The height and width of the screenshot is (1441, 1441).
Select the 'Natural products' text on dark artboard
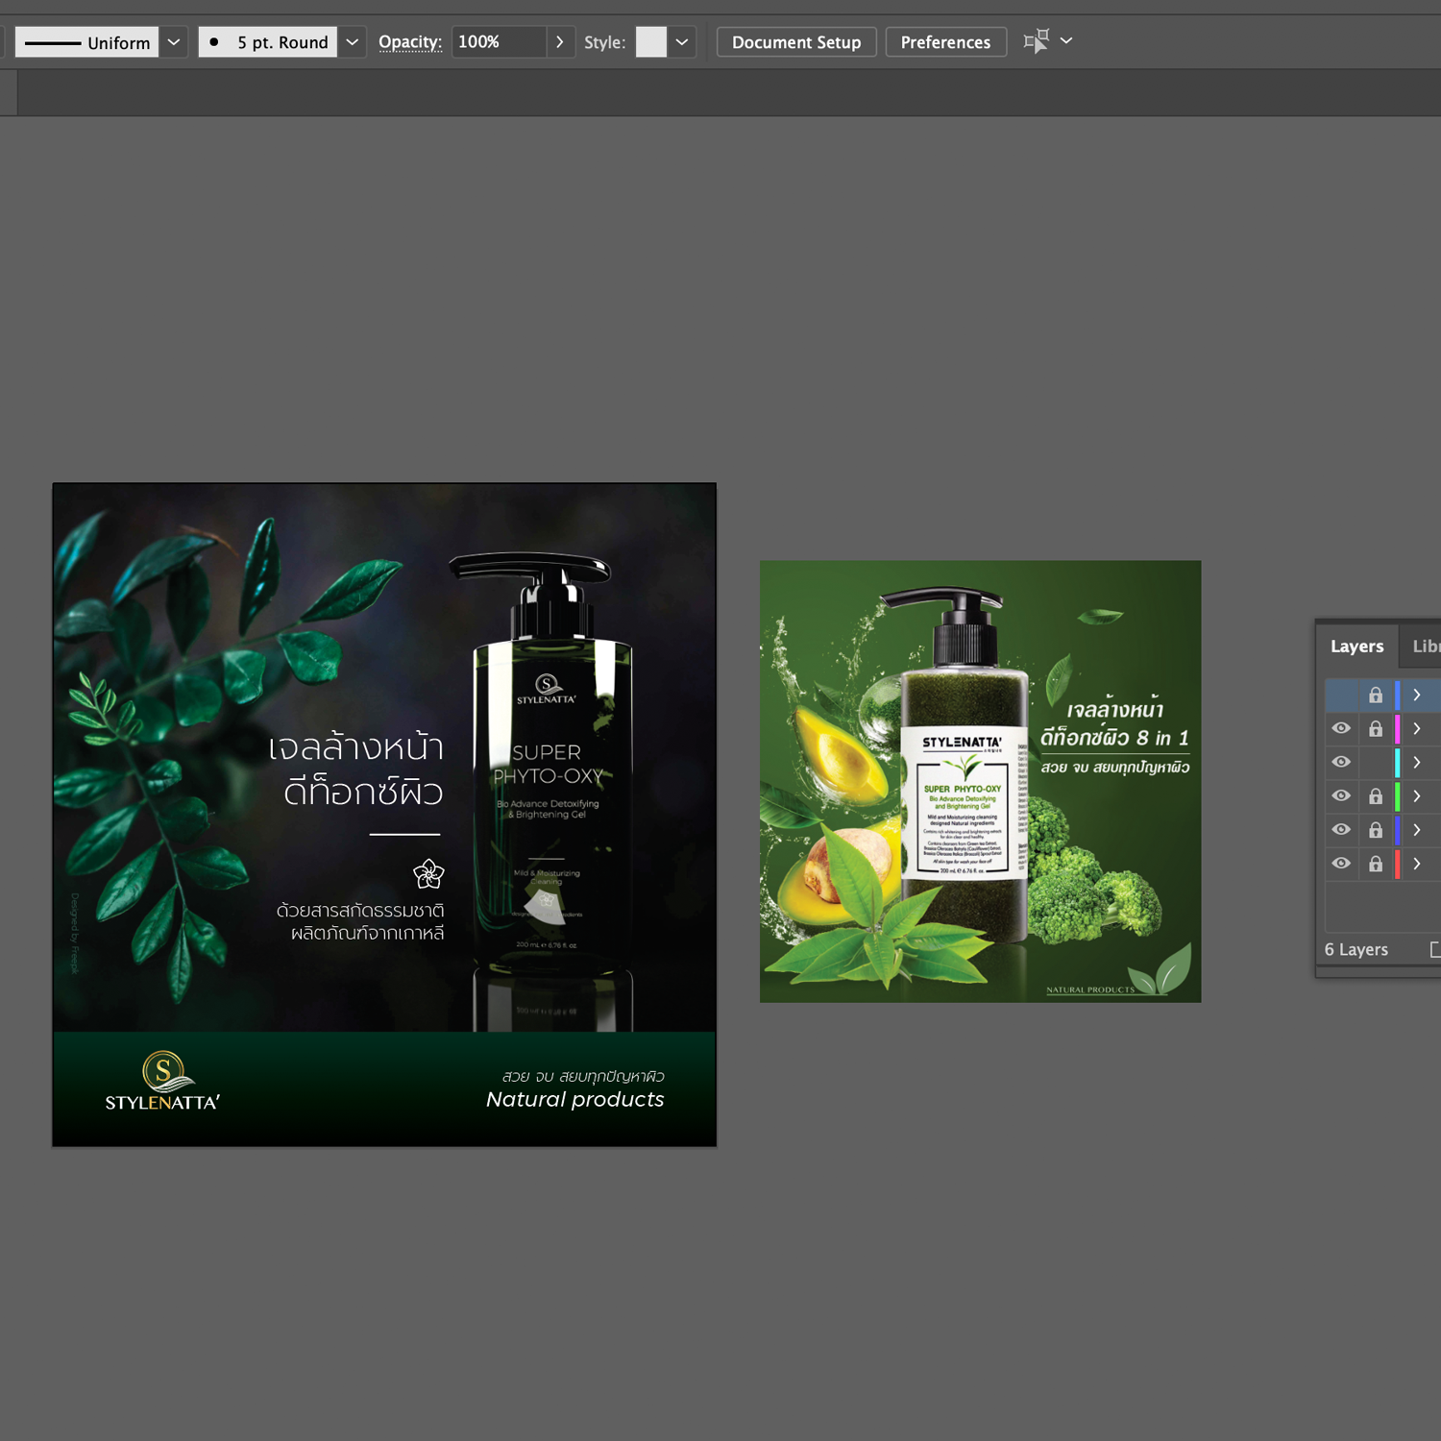click(574, 1099)
